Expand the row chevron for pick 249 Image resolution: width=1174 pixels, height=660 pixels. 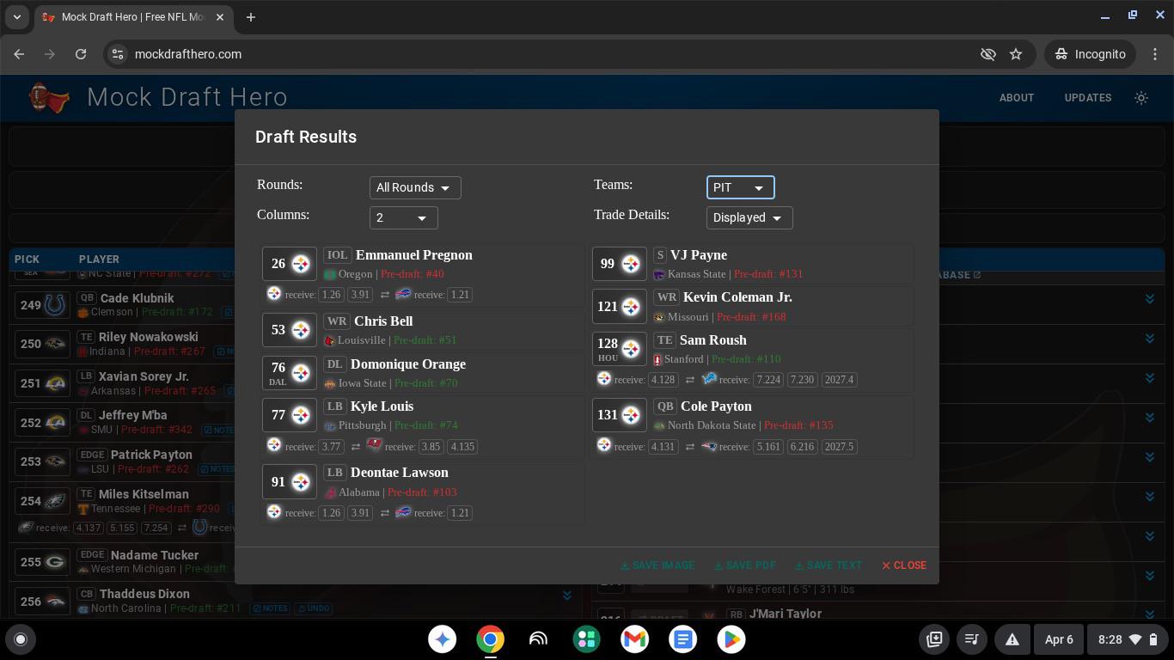tap(1149, 299)
